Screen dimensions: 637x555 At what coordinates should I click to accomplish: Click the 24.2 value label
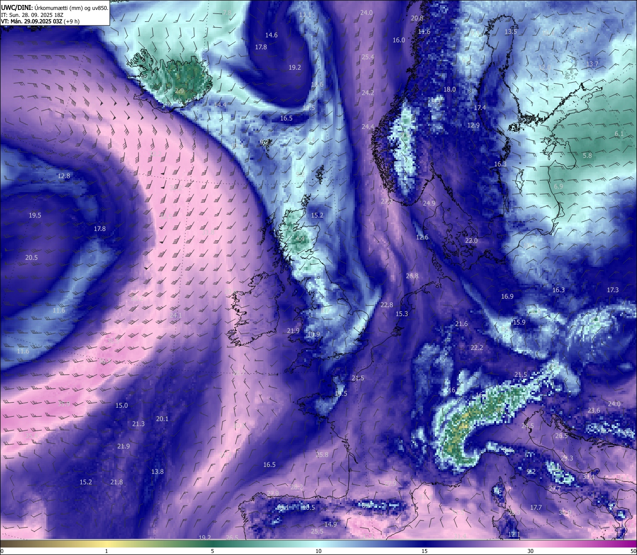(368, 93)
